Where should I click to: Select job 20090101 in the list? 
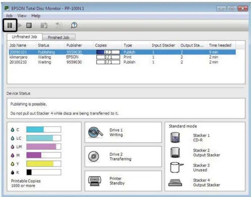coord(122,52)
